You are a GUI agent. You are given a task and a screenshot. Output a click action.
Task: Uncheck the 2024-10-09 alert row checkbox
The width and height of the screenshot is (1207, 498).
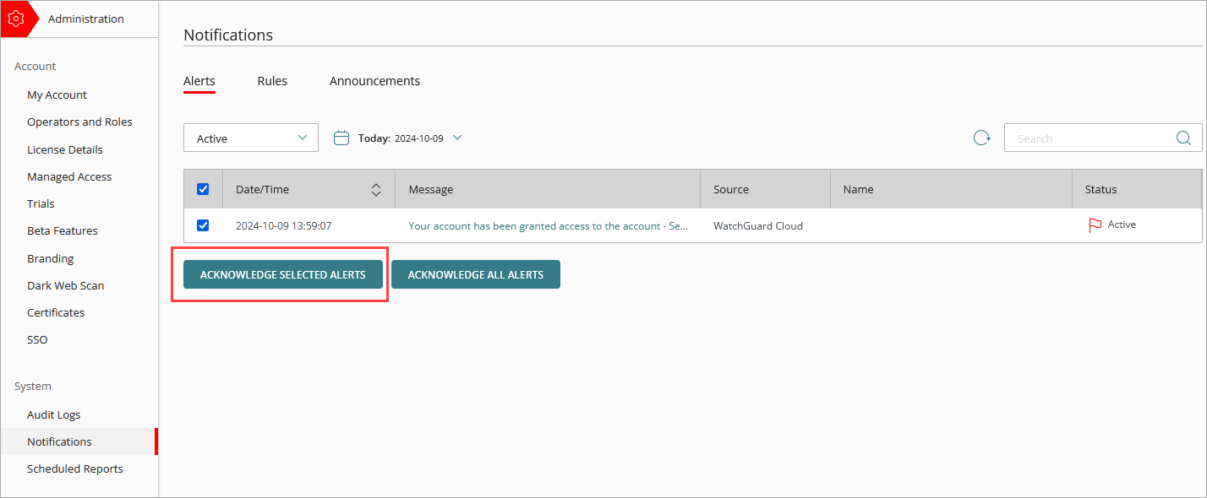(203, 225)
